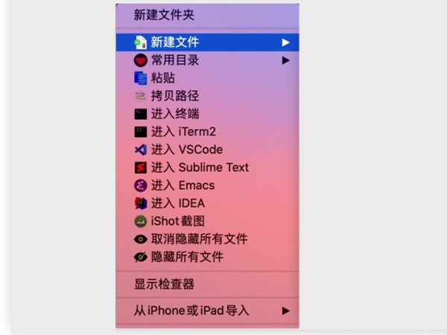Expand the 从 iPhone 或 iPad 导入 arrow

285,310
